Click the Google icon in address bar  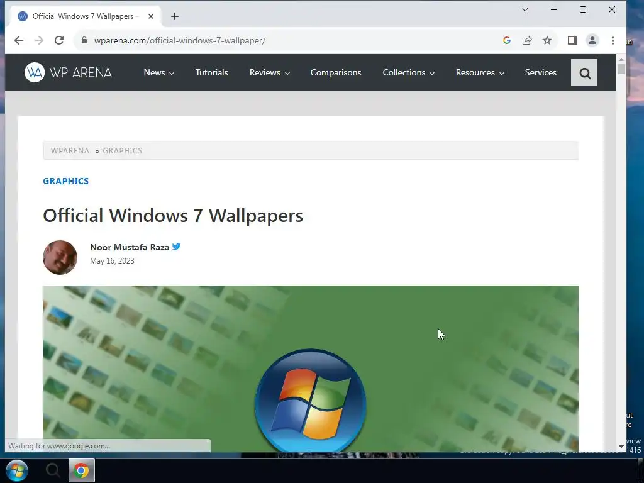click(507, 40)
